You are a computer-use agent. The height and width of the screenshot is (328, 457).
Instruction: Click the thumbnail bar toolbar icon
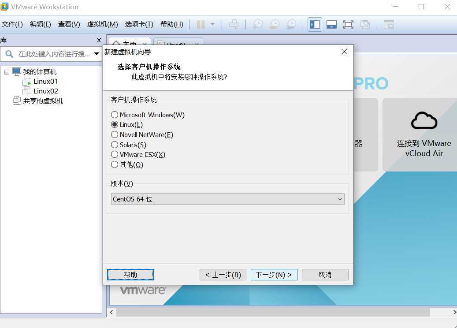tap(332, 25)
